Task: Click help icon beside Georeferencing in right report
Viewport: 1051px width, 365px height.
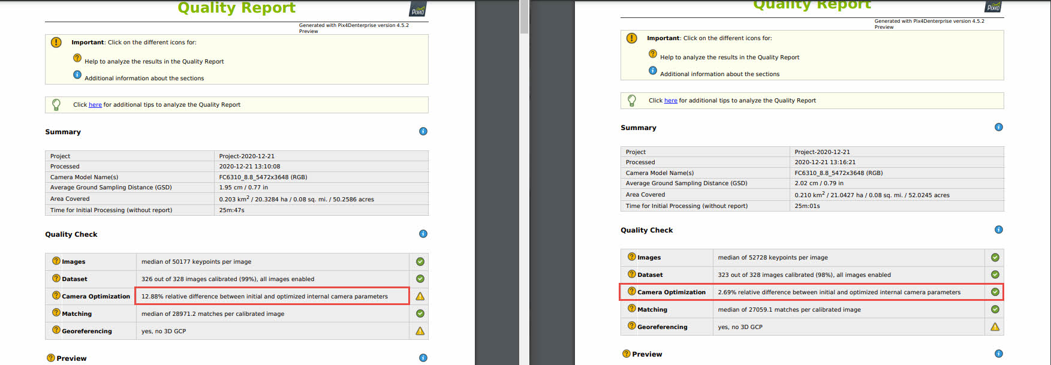Action: point(632,326)
